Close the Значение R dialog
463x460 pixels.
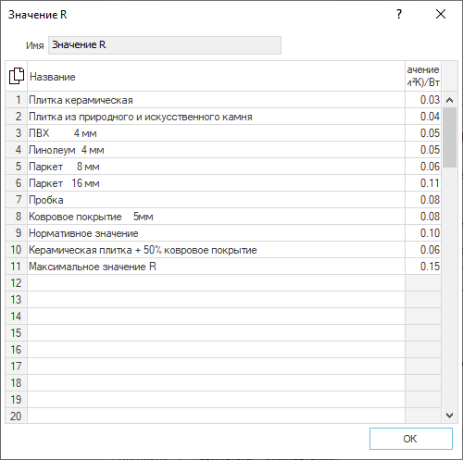point(441,14)
